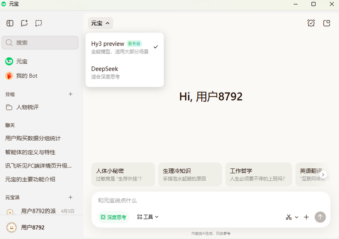Show more suggestion cards with right arrow

point(323,174)
